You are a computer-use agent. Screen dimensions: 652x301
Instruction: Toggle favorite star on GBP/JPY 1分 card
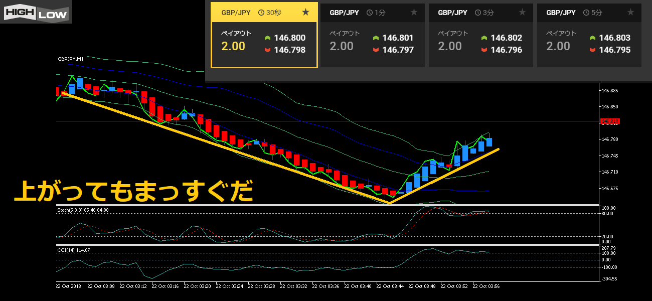pos(414,13)
